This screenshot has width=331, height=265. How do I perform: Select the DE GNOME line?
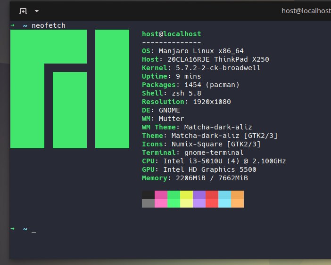point(161,110)
